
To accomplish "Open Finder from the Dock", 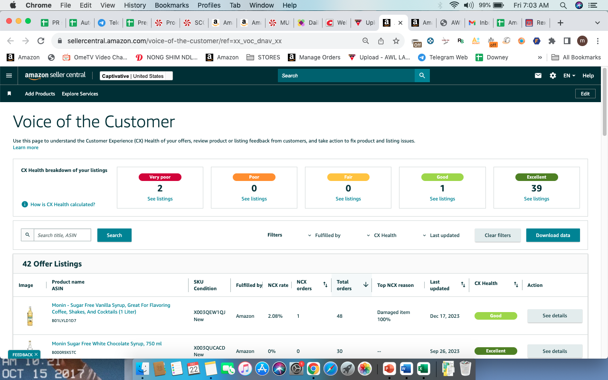I will pyautogui.click(x=143, y=369).
